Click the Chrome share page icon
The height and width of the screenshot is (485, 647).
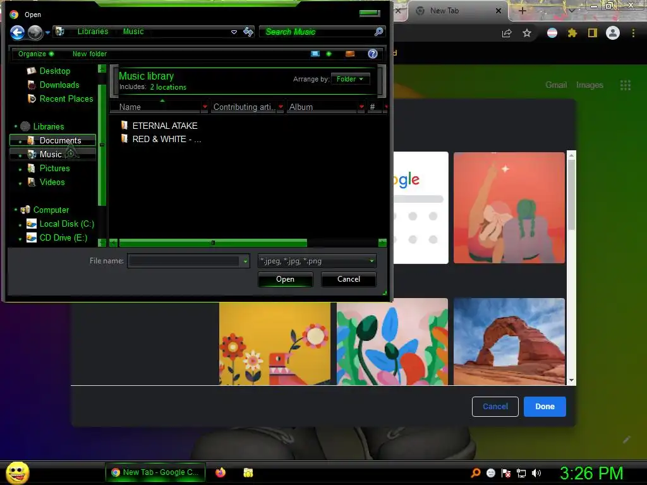[x=507, y=33]
